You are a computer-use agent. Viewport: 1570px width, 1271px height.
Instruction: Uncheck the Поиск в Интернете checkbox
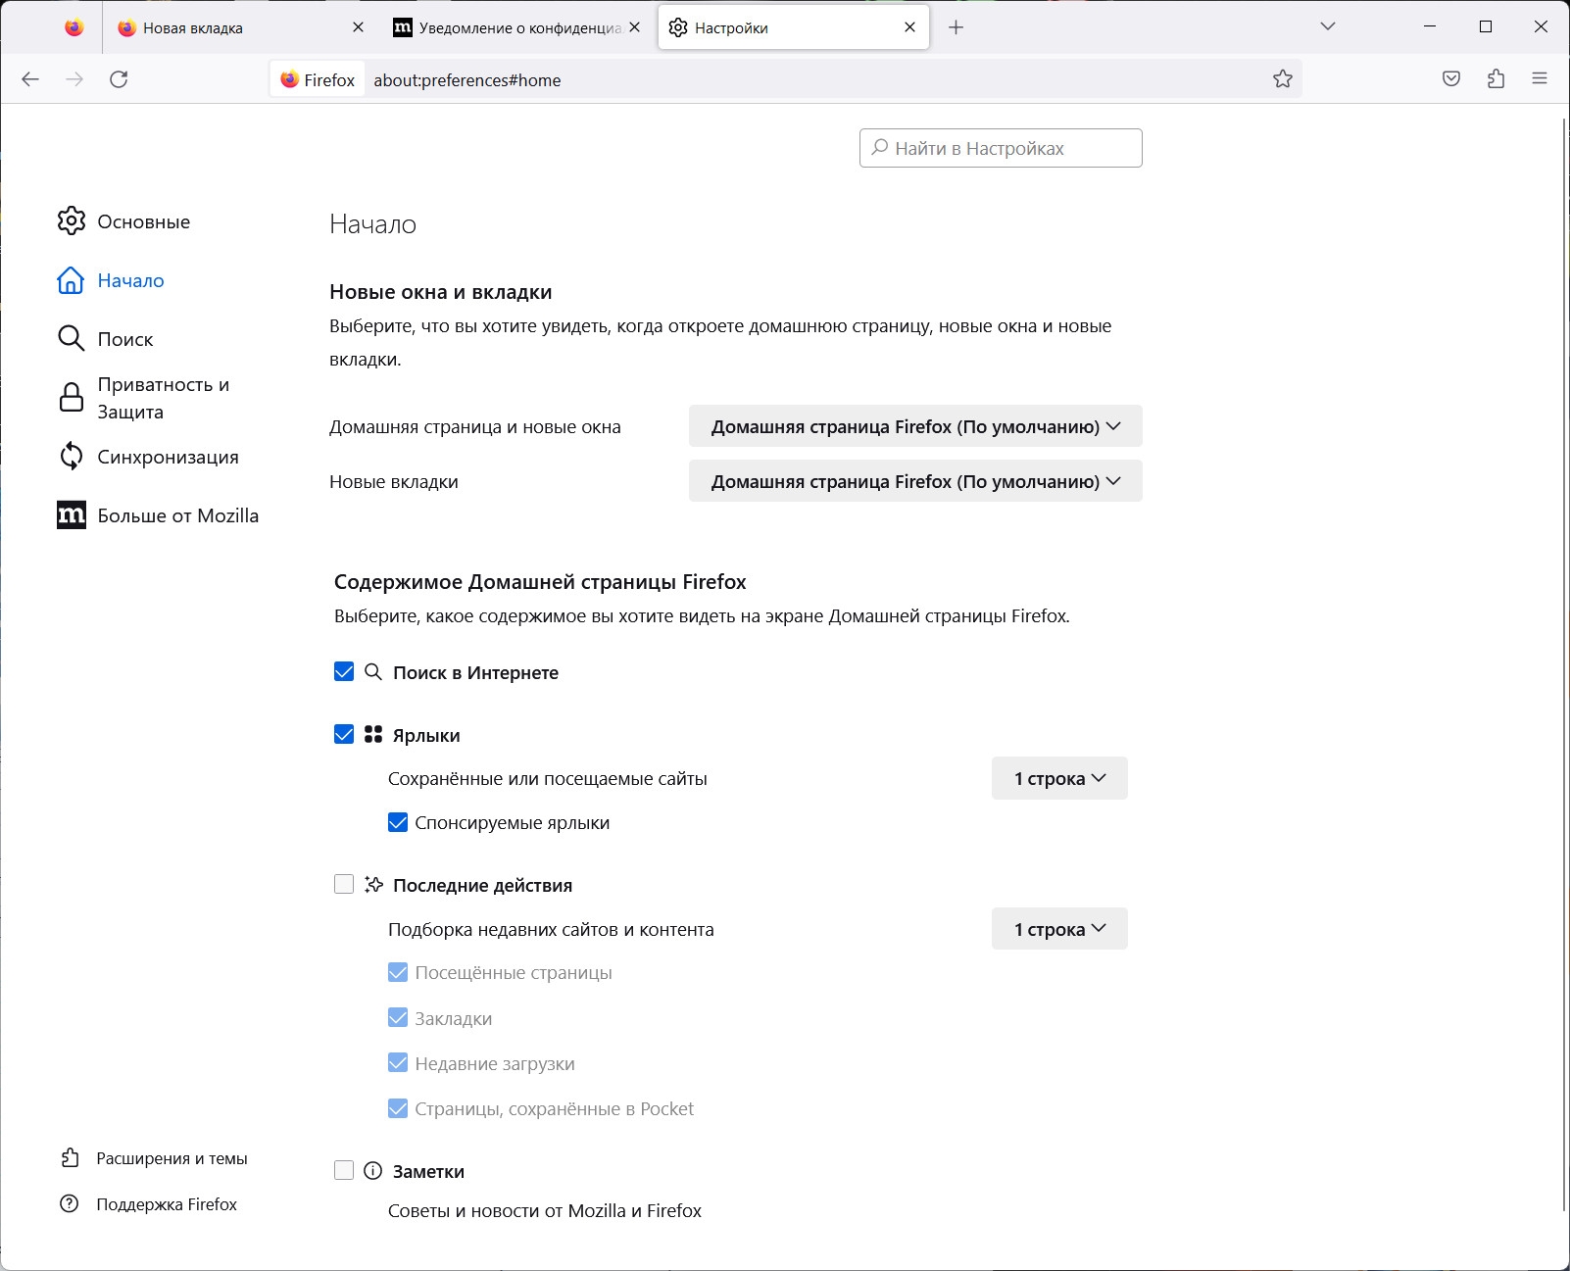pyautogui.click(x=344, y=672)
